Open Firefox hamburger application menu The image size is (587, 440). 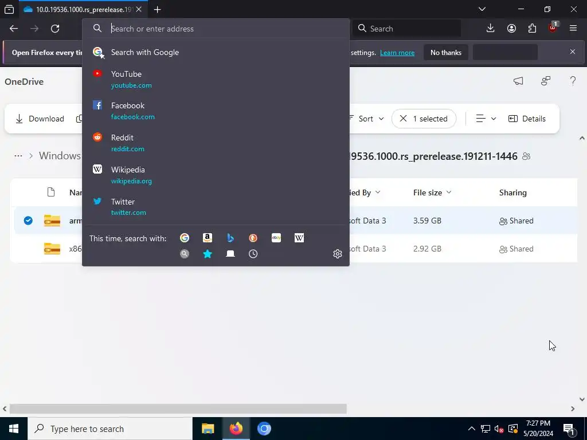click(573, 29)
